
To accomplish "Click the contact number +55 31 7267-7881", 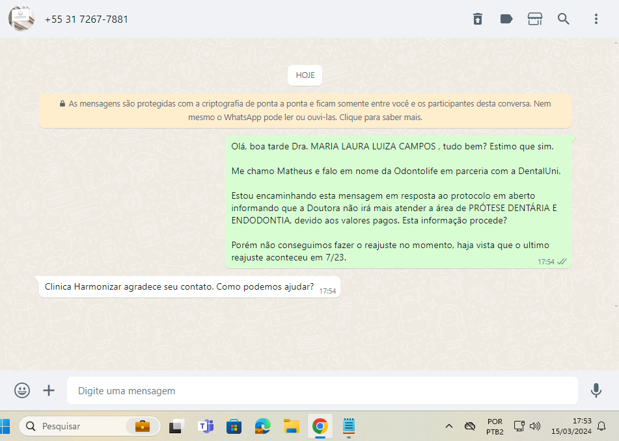I will 87,19.
